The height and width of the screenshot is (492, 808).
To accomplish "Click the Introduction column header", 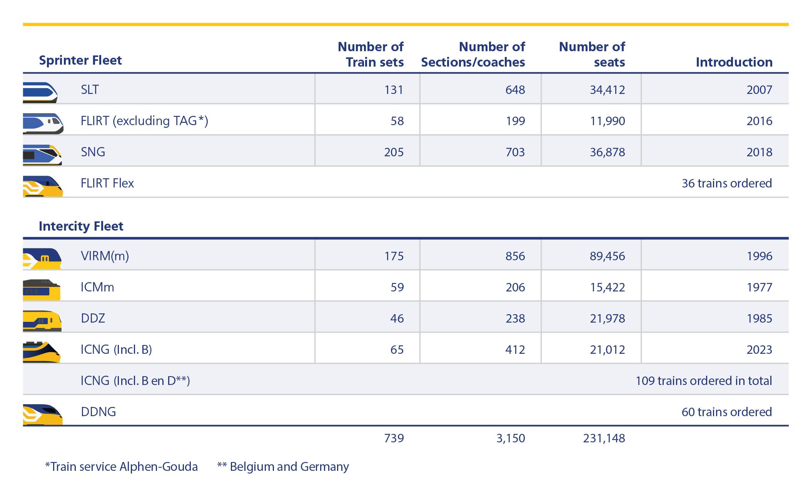I will [734, 62].
